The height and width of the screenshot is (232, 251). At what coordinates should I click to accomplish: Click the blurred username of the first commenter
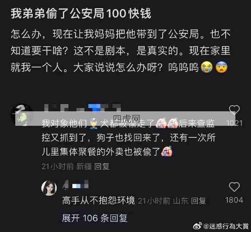point(82,108)
